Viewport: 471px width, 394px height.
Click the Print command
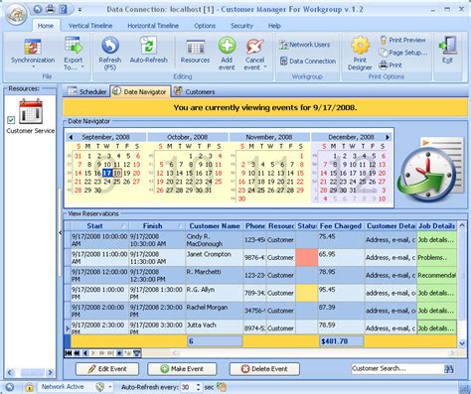[391, 65]
